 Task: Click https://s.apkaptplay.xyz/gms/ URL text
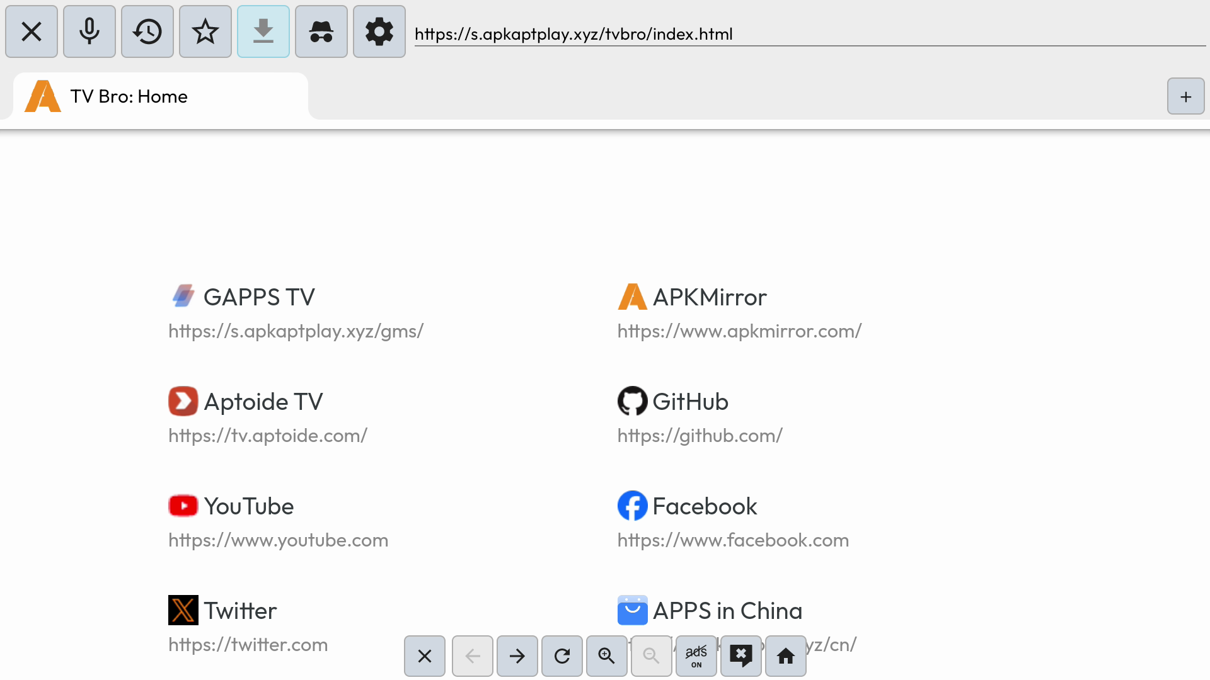(x=296, y=331)
